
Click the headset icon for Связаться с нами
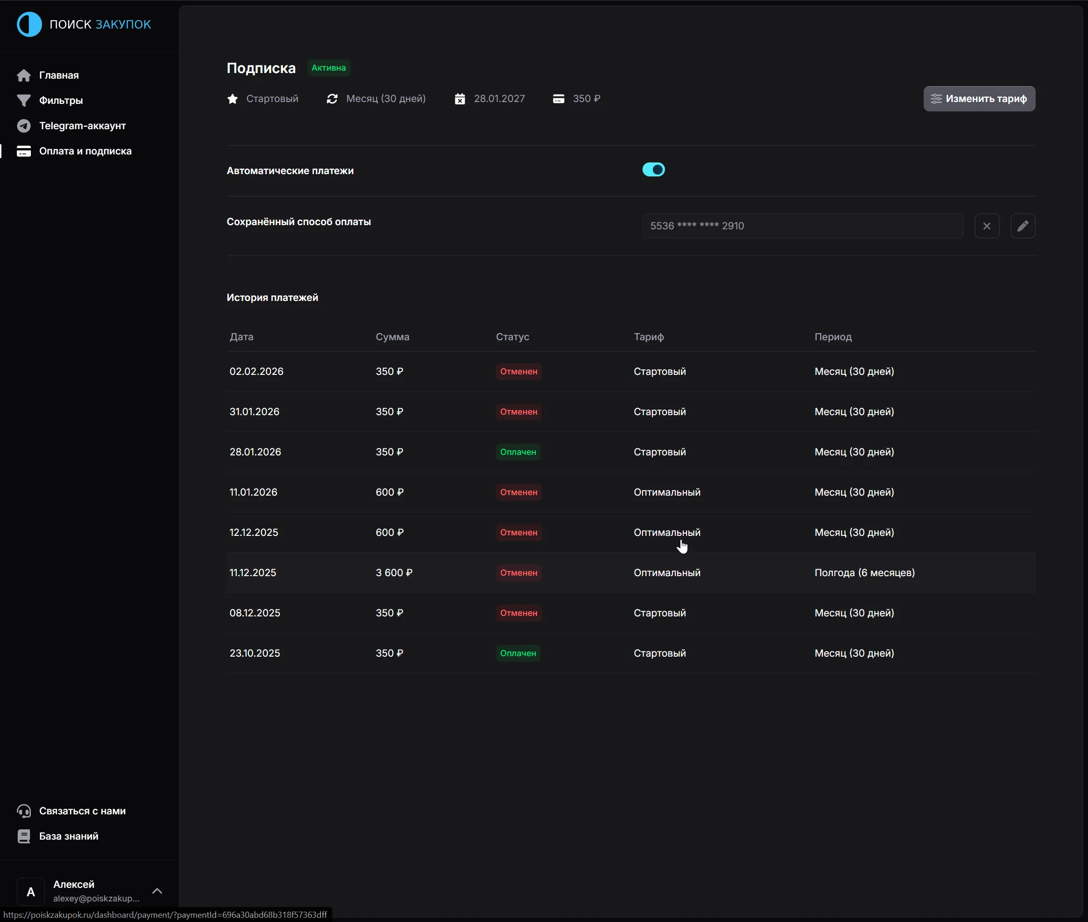click(x=23, y=811)
